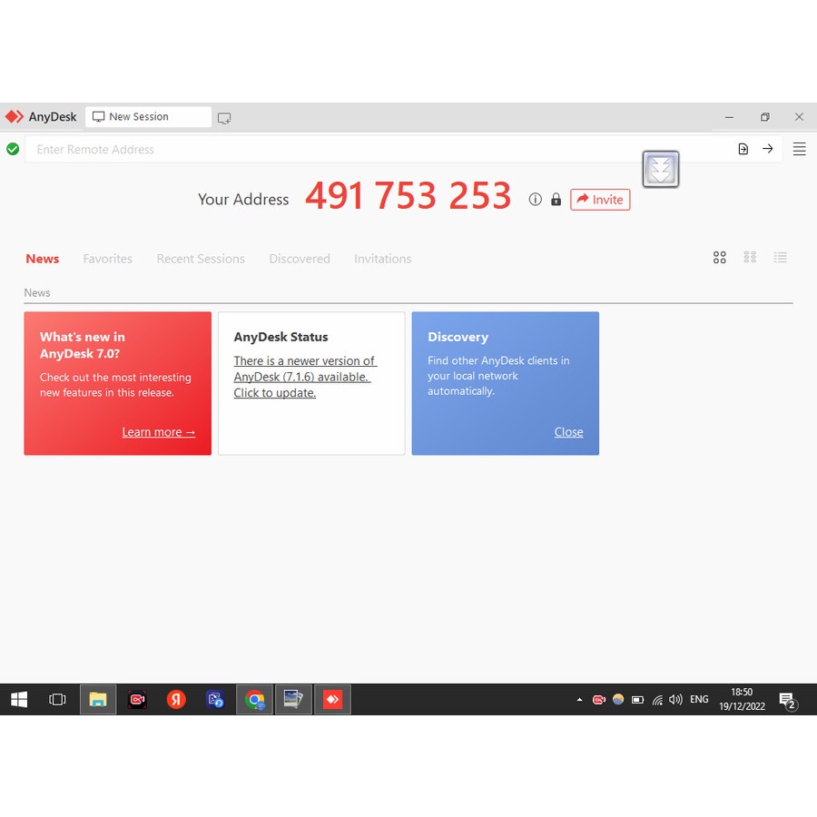Click the AnyDesk Status heading
This screenshot has height=817, width=817.
pos(281,337)
